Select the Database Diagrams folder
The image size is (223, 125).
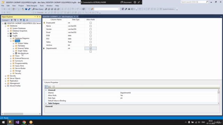[x=22, y=38]
